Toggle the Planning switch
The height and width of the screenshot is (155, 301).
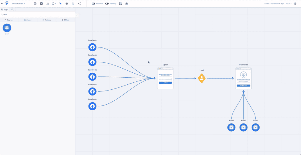pyautogui.click(x=107, y=4)
